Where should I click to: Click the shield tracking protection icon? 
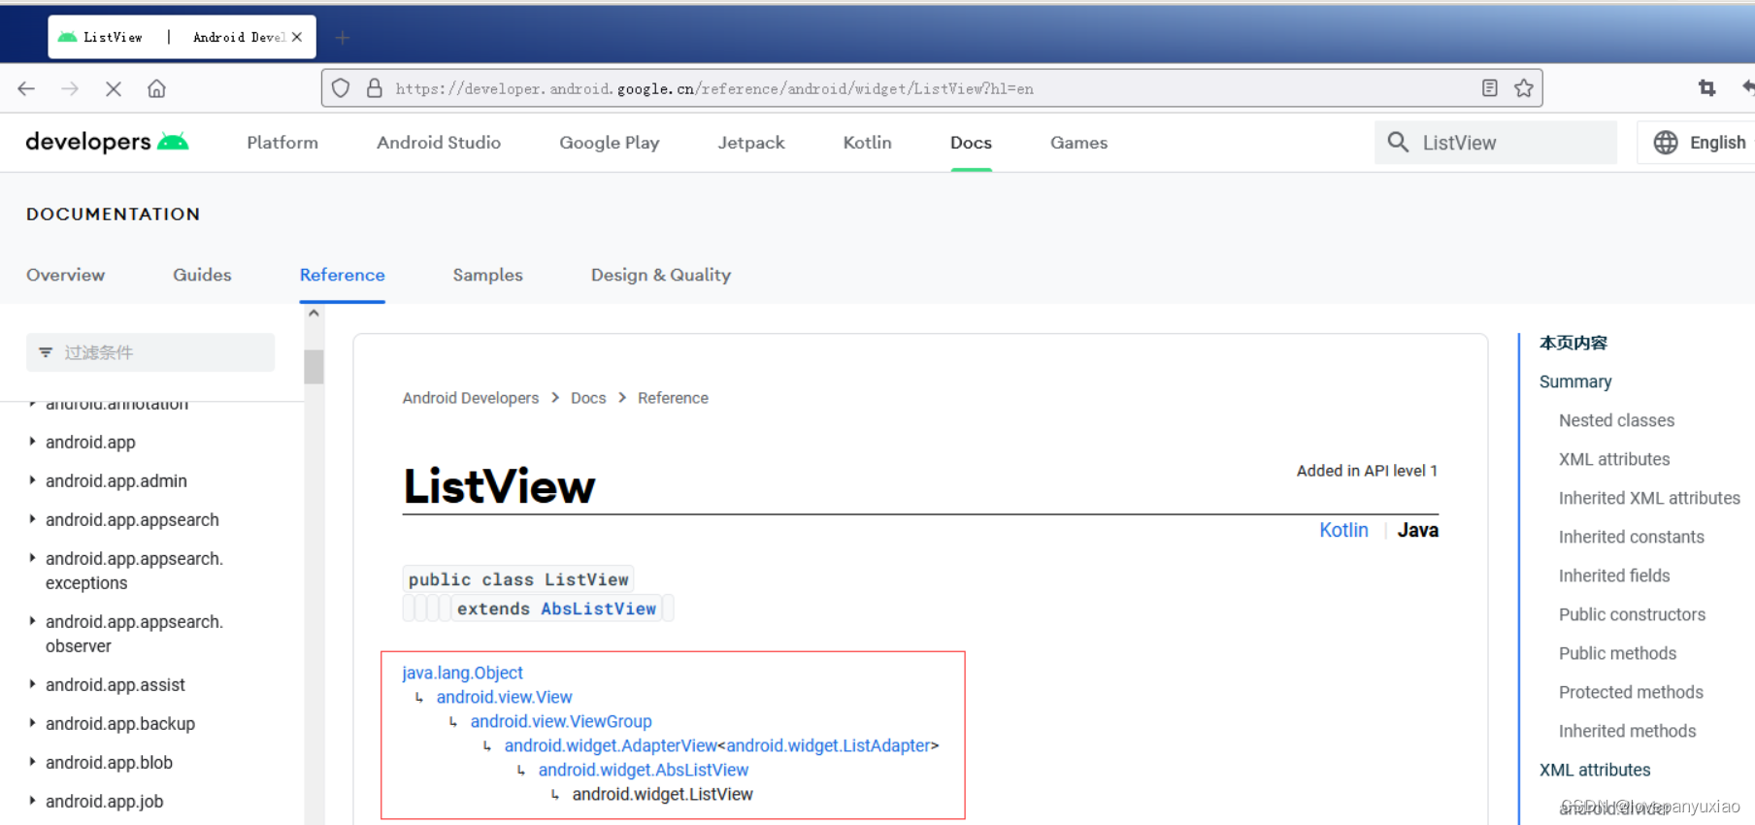341,88
